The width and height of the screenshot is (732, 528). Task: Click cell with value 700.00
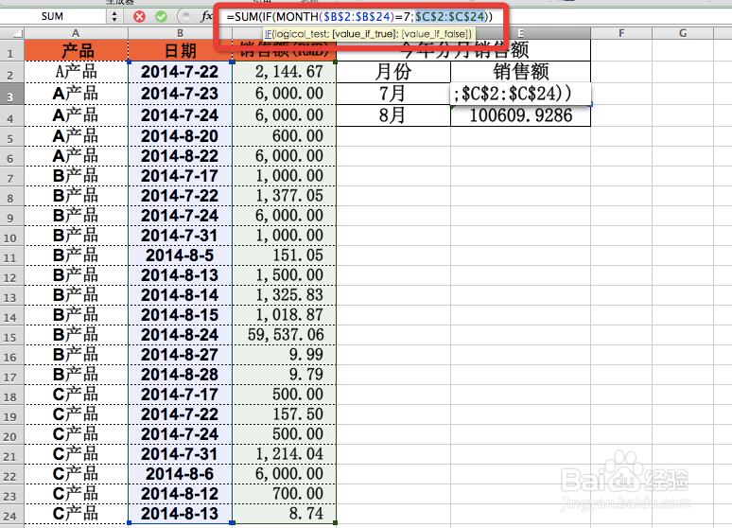pos(285,494)
